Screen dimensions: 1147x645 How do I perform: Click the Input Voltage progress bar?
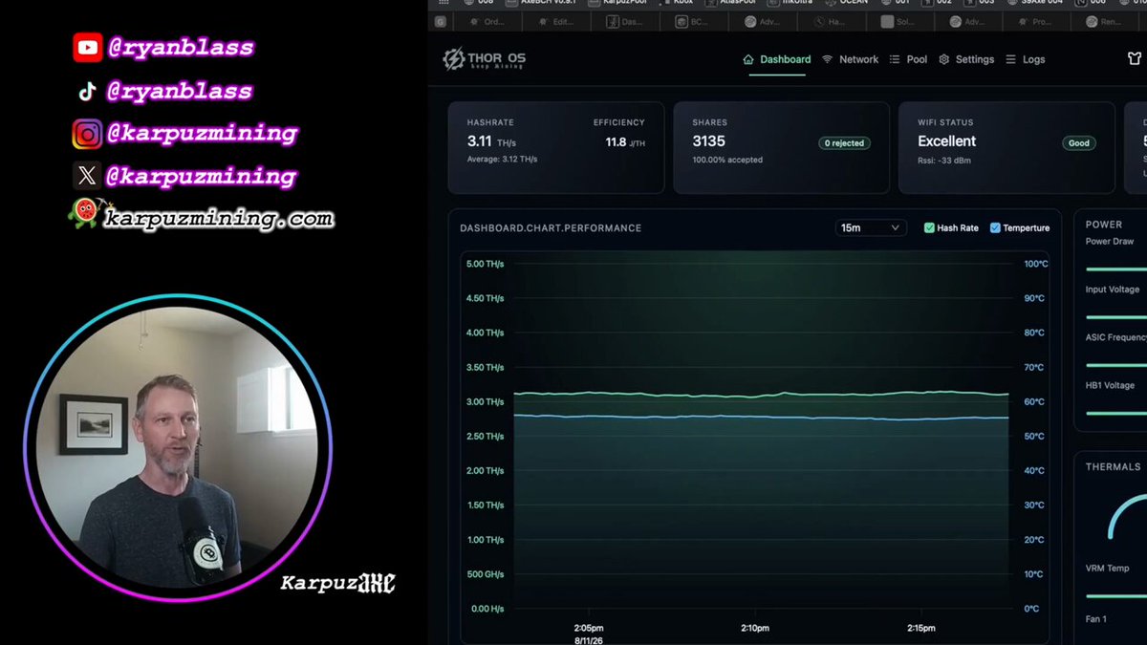click(x=1116, y=316)
